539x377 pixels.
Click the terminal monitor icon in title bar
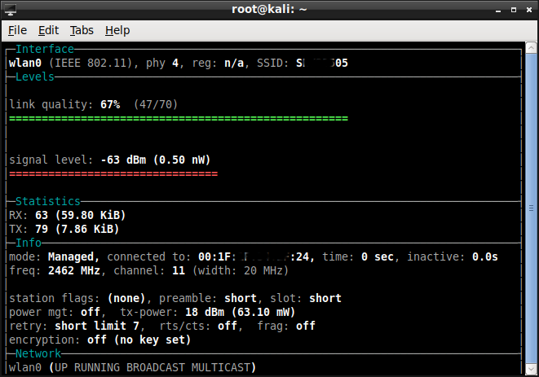(x=11, y=10)
